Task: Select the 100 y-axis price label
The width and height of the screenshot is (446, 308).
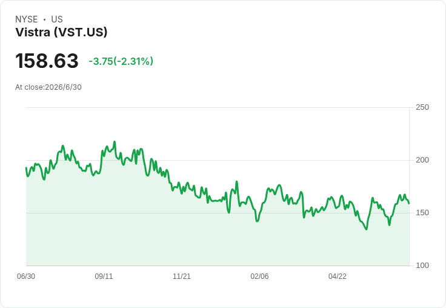Action: pos(422,266)
